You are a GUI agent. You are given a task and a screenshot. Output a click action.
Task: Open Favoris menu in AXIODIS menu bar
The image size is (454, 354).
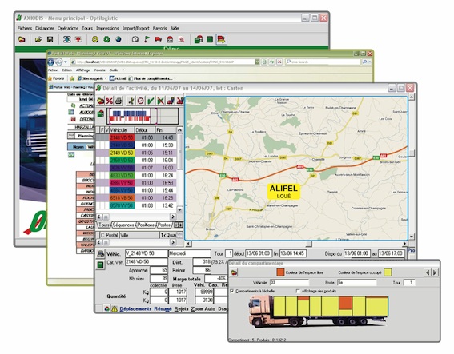tap(160, 28)
